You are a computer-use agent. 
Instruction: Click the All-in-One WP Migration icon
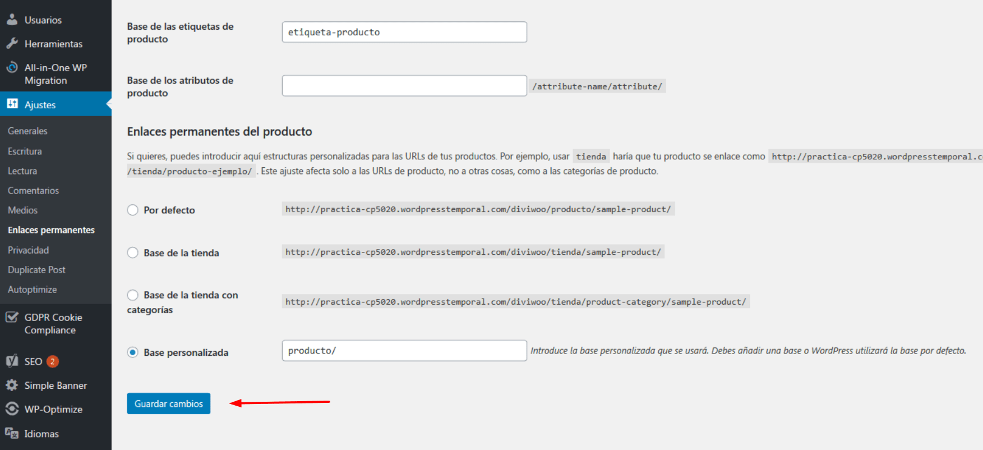point(12,67)
